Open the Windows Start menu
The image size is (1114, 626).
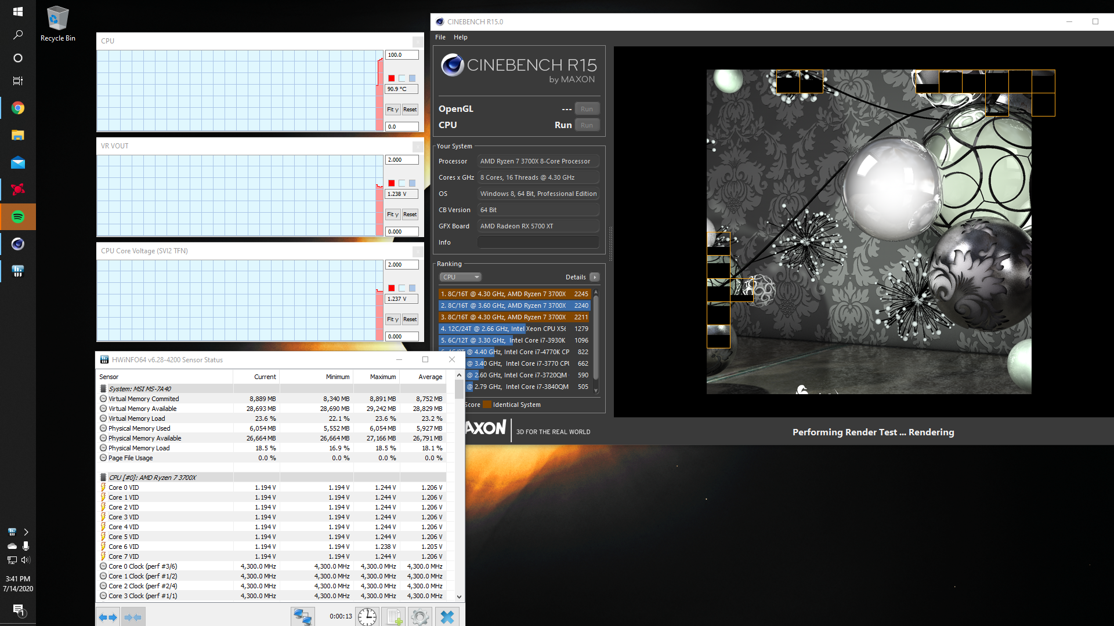pos(18,12)
